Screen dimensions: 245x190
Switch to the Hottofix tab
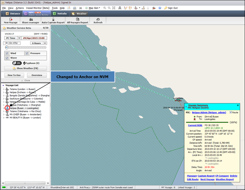coord(60,14)
